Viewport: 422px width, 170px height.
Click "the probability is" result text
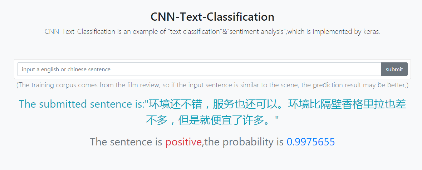tap(244, 142)
